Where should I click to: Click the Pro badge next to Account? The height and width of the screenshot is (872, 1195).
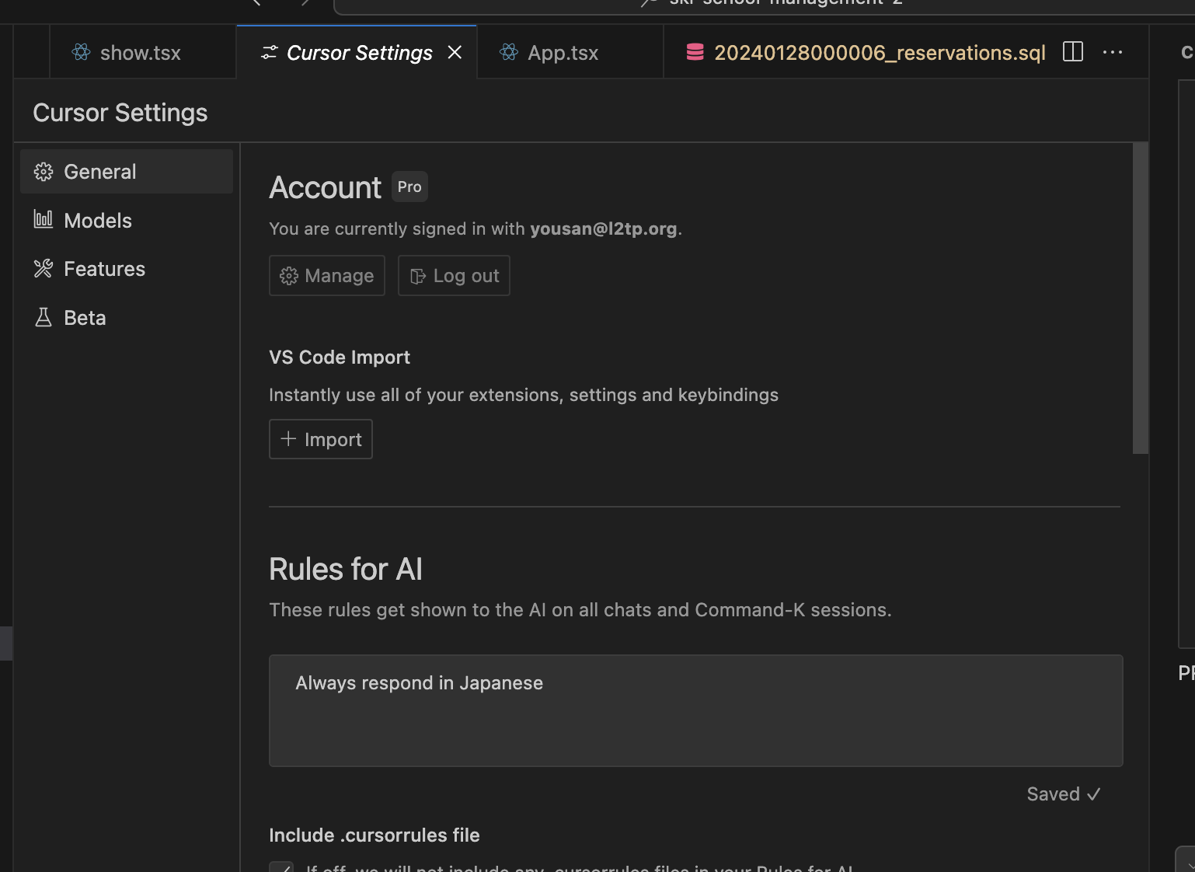409,187
